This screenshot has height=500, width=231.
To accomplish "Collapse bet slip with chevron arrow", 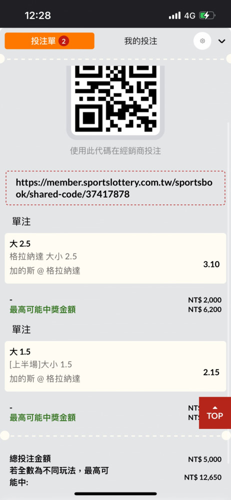I will pos(221,41).
